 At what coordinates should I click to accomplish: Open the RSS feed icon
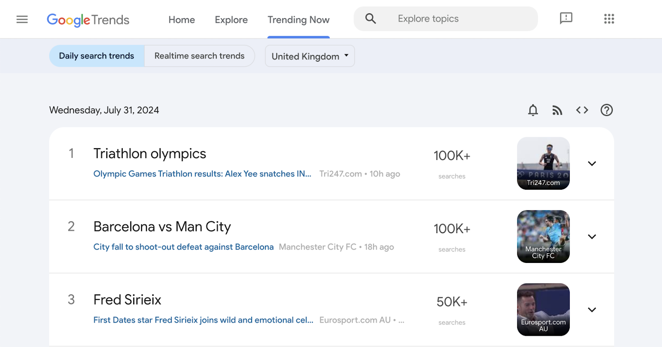click(x=557, y=110)
